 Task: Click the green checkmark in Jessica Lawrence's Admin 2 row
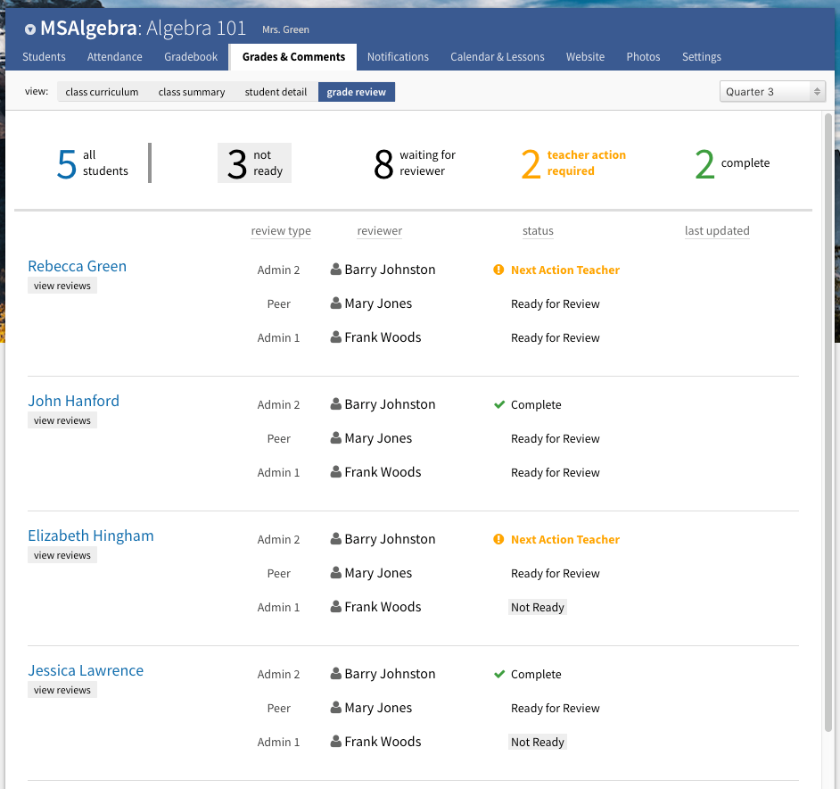499,674
